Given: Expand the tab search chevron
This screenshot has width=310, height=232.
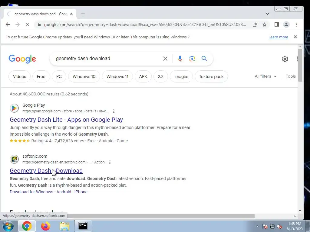Looking at the screenshot, I should 268,14.
